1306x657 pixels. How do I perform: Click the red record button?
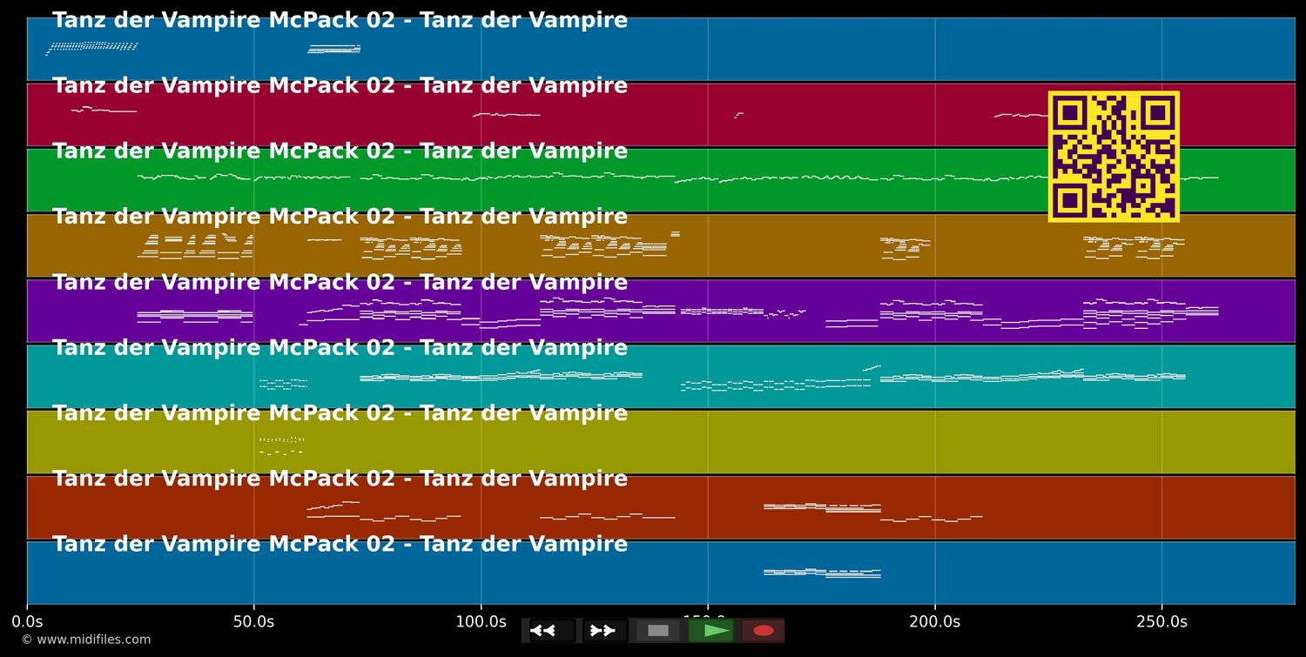(x=764, y=631)
